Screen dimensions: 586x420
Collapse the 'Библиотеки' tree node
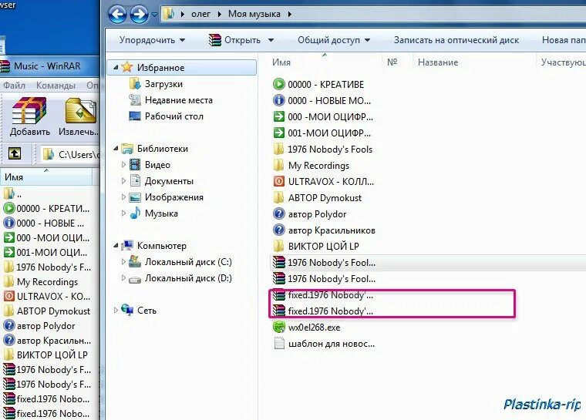pos(116,149)
